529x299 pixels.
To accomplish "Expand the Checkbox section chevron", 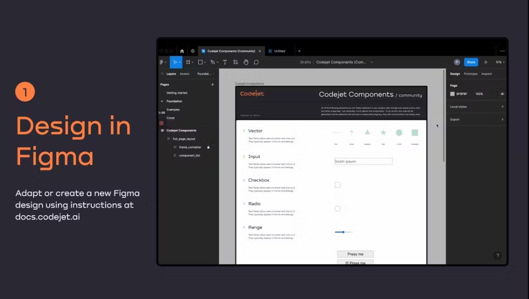I will point(244,180).
